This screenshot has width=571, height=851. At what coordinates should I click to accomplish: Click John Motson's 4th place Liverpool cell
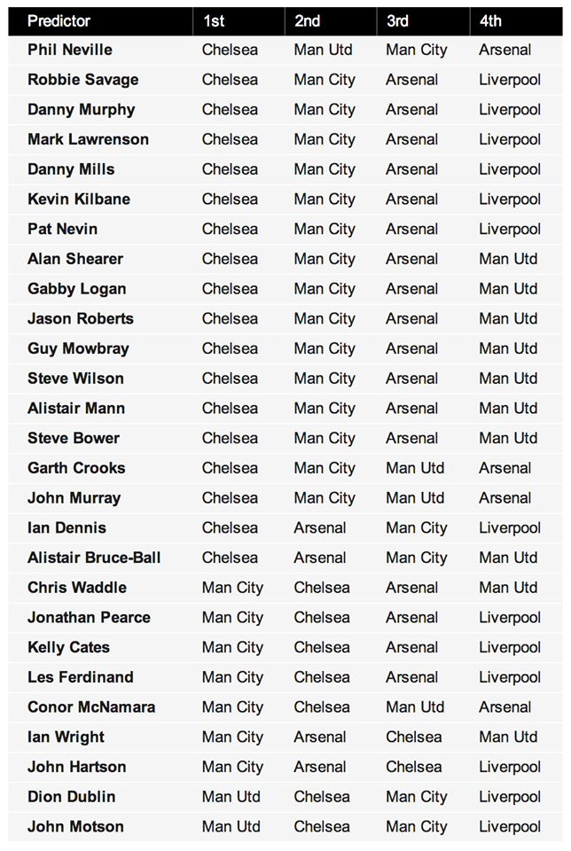click(x=510, y=826)
